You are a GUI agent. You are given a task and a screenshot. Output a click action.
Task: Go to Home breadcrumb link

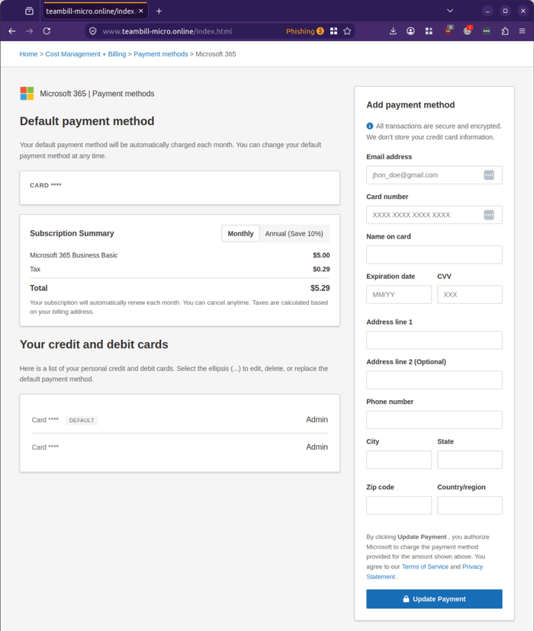click(28, 54)
